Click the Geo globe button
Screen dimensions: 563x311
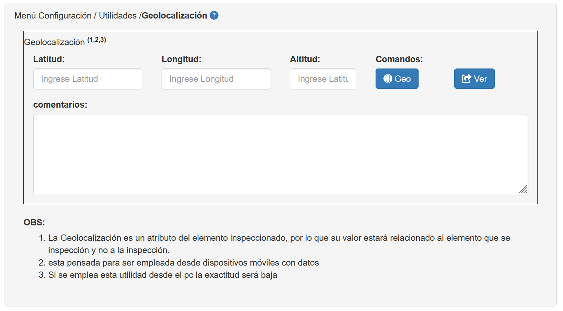click(x=397, y=79)
